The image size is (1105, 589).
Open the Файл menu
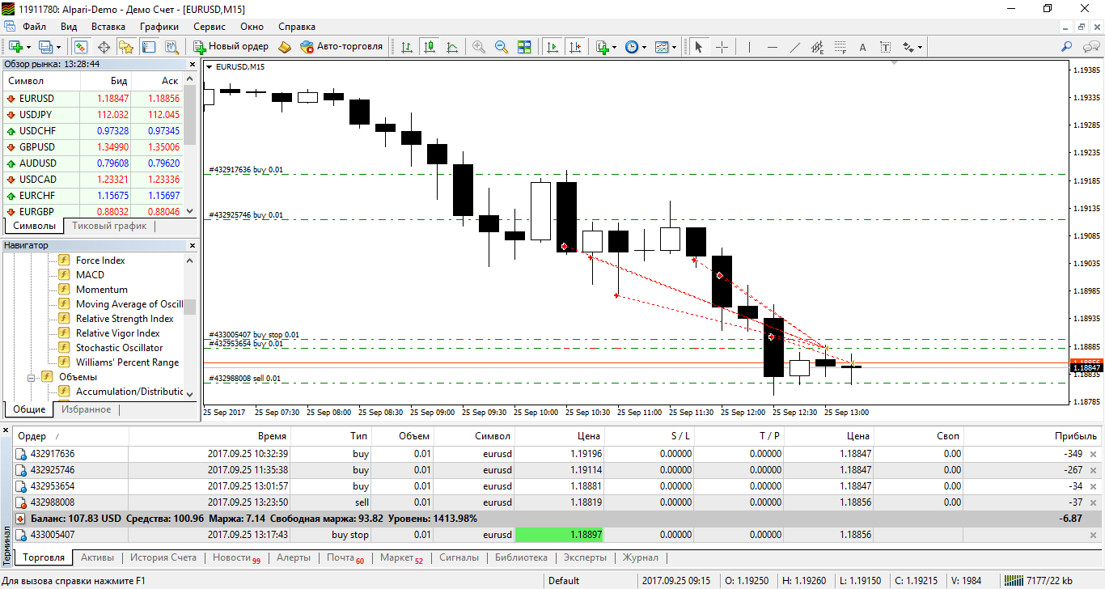click(x=35, y=27)
